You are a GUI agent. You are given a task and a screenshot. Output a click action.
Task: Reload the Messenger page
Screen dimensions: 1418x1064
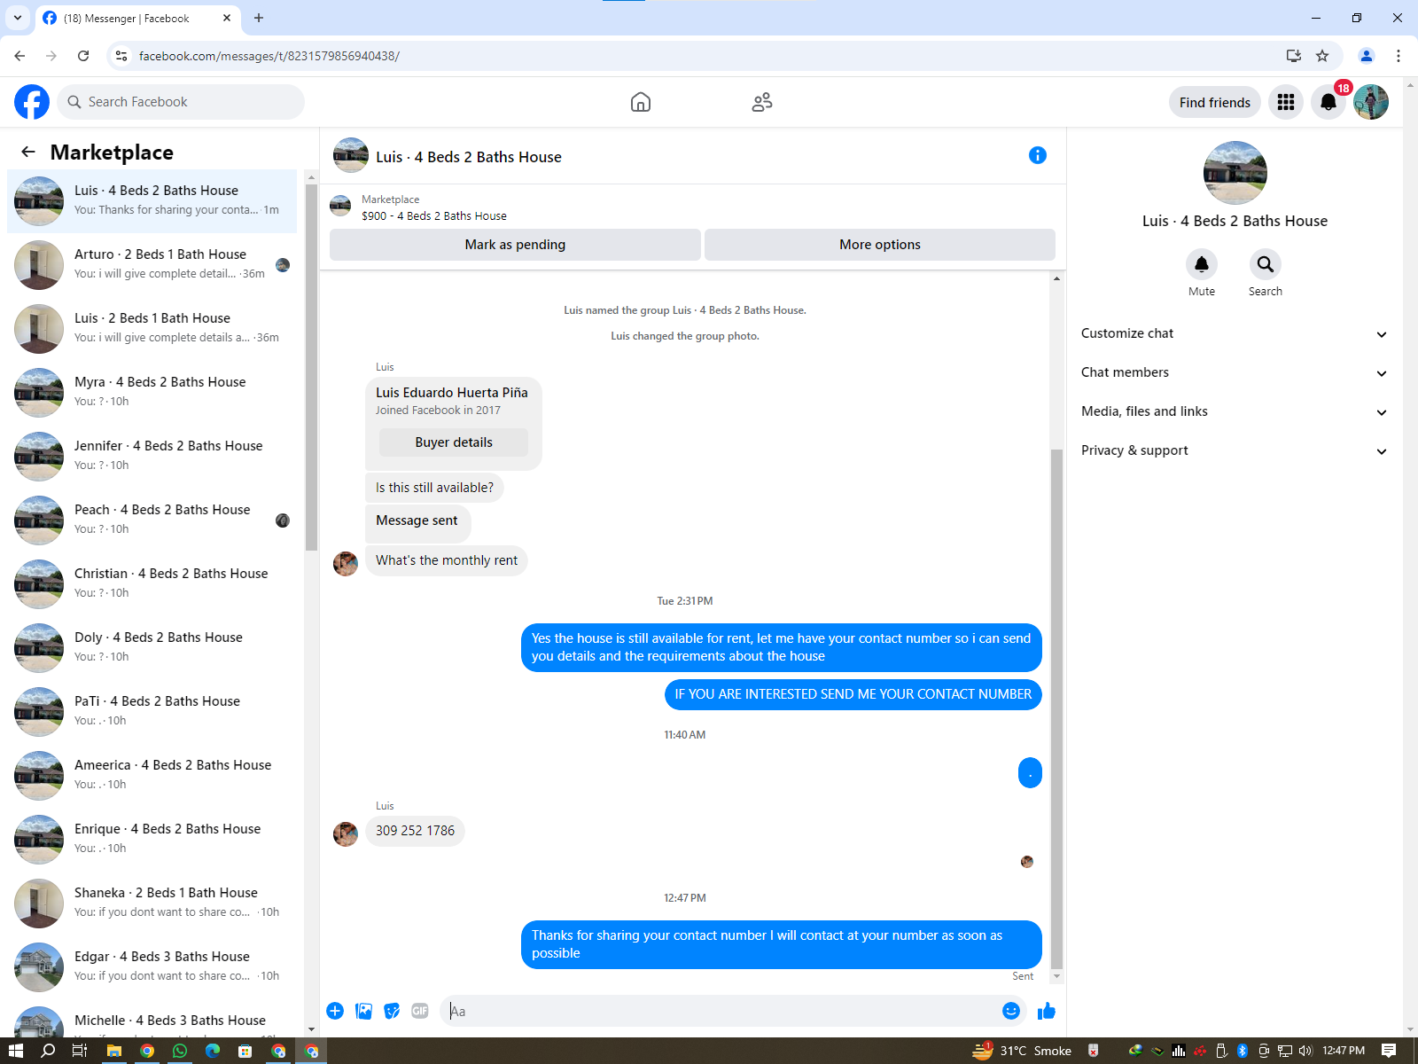tap(83, 56)
